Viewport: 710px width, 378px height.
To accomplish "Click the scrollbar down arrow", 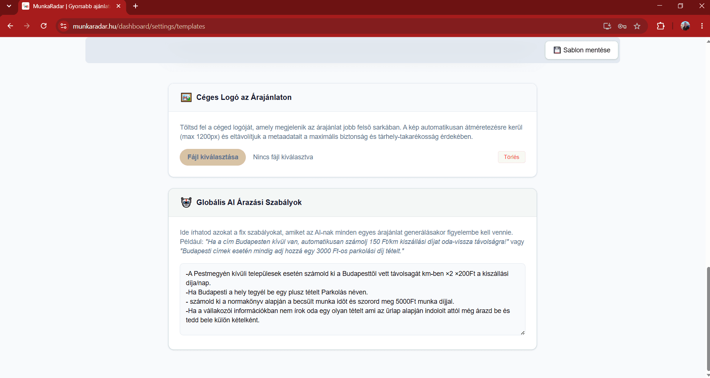I will click(708, 375).
